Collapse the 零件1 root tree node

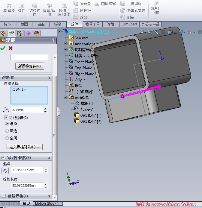pyautogui.click(x=60, y=31)
